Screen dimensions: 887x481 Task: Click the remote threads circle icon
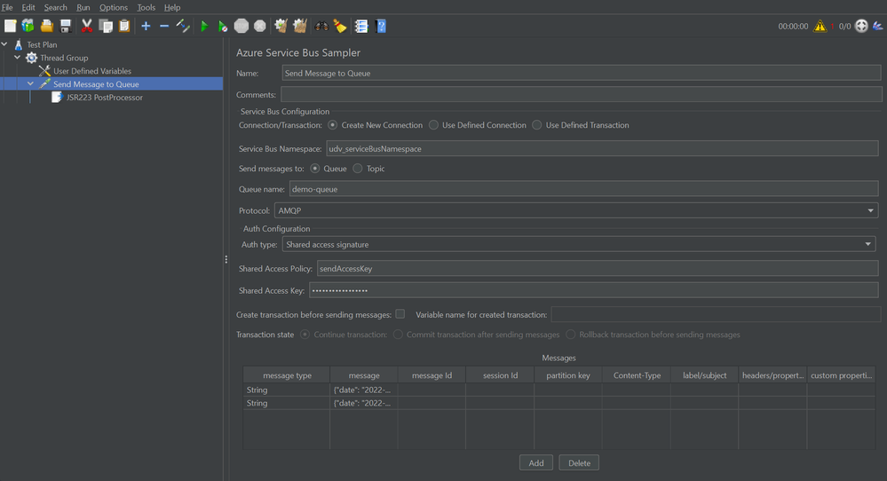click(x=861, y=26)
